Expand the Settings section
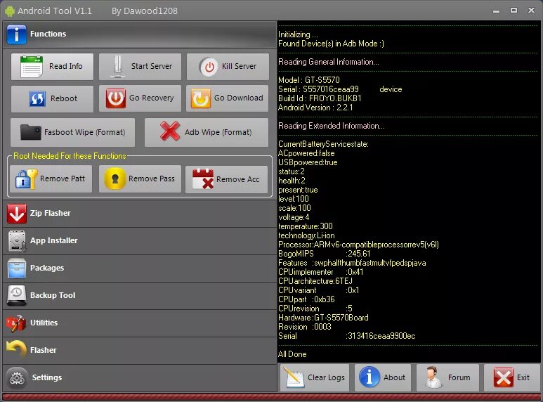Image resolution: width=543 pixels, height=402 pixels. point(140,377)
